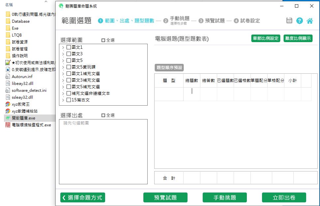Screen dimensions: 320x206
Task: Expand the 國文5愛玩課 tree node
Action: pyautogui.click(x=63, y=67)
